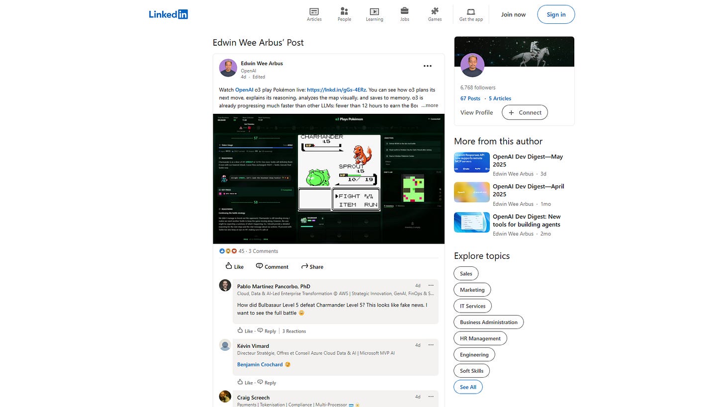The width and height of the screenshot is (724, 407).
Task: Open Pablo Martinez Pancorbo's avatar
Action: click(x=225, y=285)
